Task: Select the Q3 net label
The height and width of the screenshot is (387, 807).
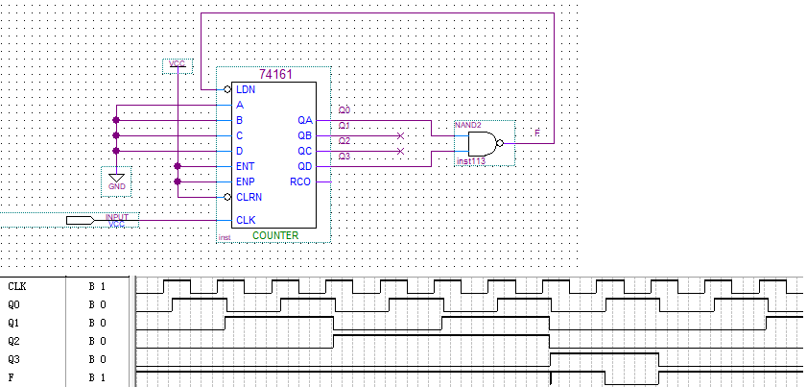Action: (344, 157)
